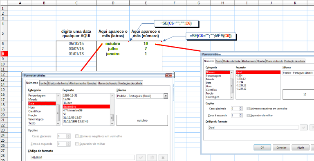Close the Formatar células dialog showing Data category
The height and width of the screenshot is (161, 314).
click(168, 75)
